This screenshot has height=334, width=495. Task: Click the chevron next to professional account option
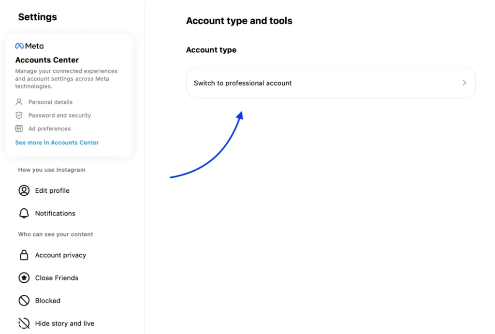464,83
